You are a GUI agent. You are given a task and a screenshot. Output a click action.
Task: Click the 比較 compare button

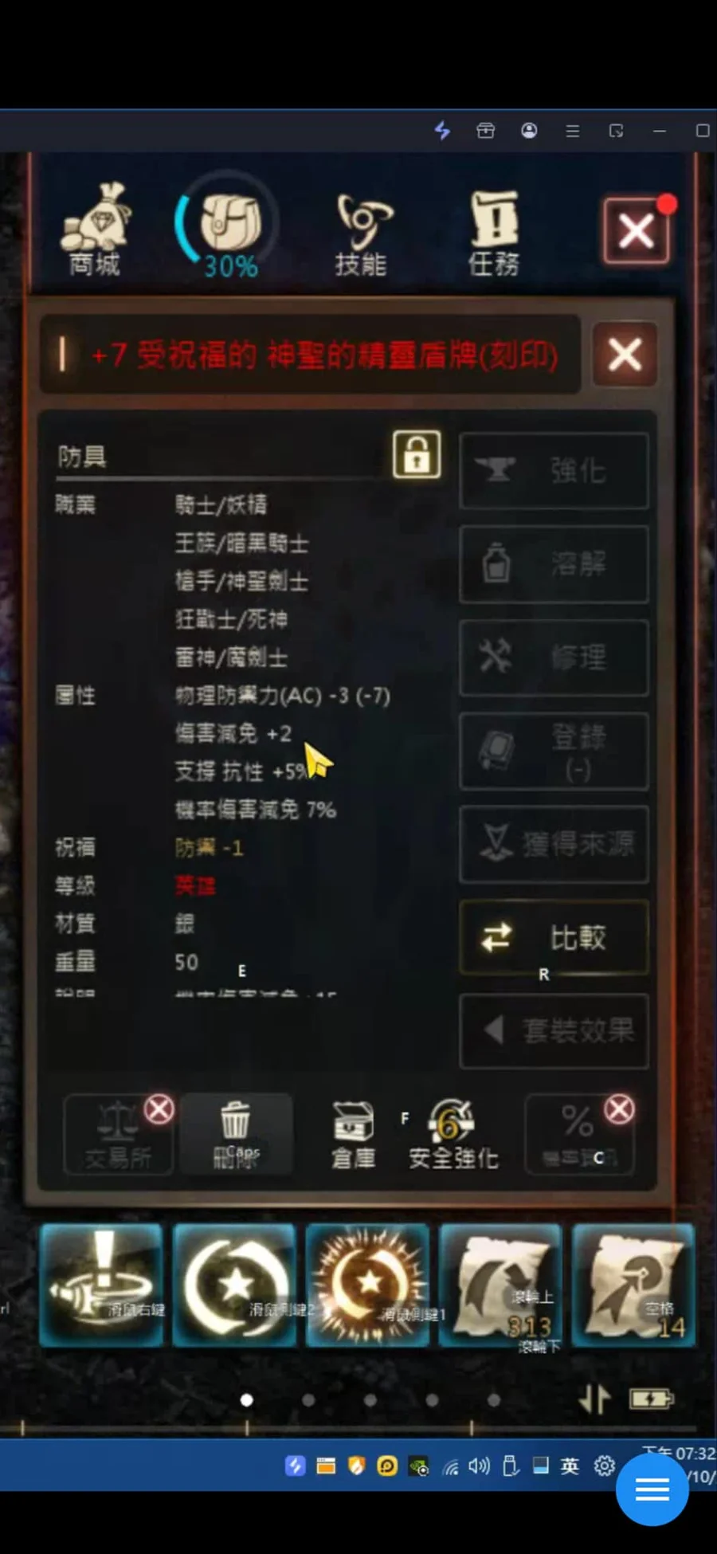pos(554,937)
